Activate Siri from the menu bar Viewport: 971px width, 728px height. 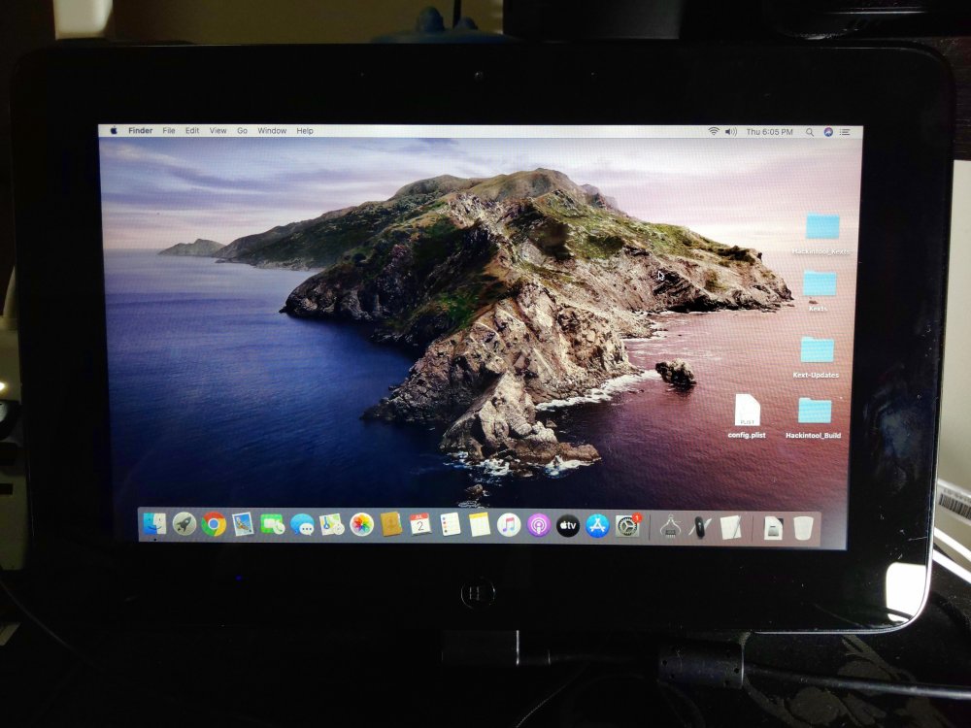(828, 132)
